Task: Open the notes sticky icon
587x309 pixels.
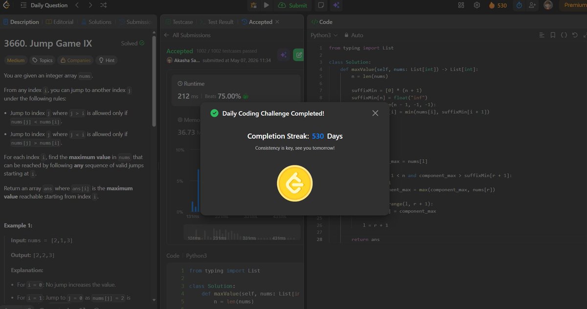Action: pos(321,5)
